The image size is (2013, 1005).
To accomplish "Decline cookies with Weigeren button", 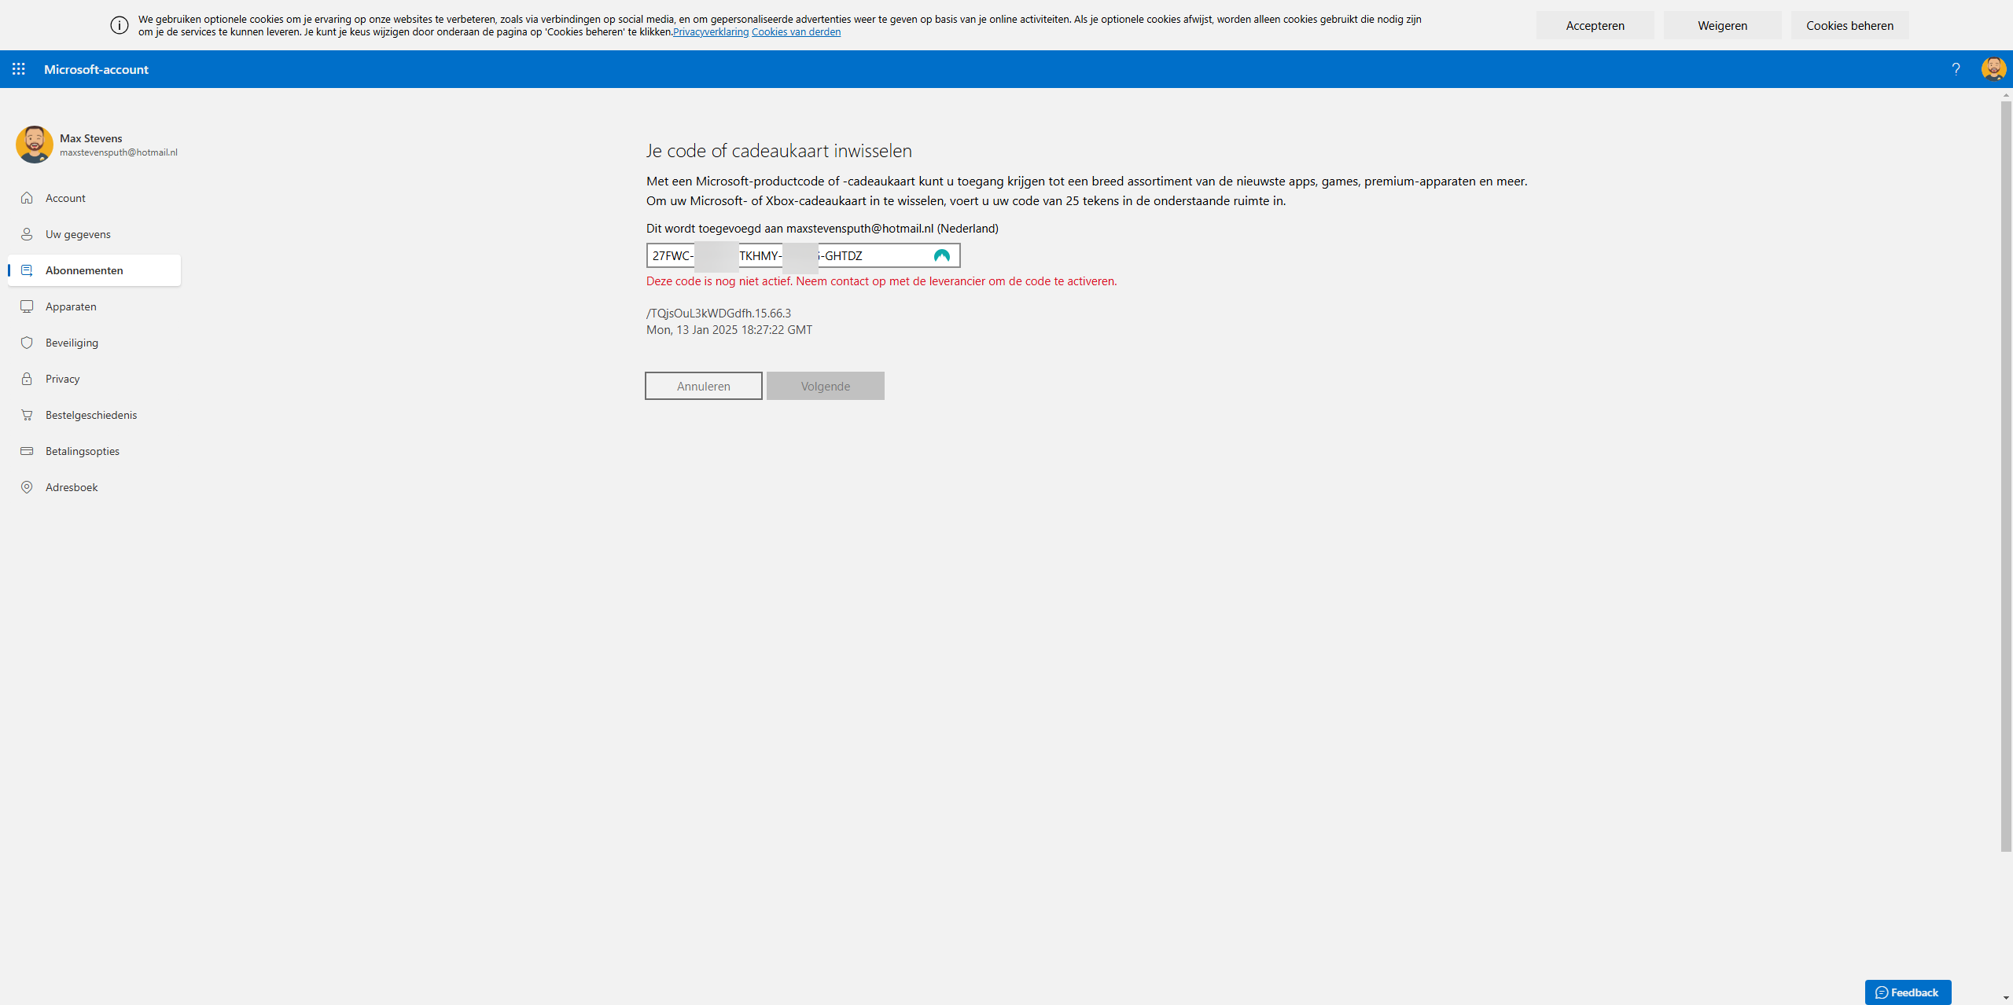I will pos(1722,26).
